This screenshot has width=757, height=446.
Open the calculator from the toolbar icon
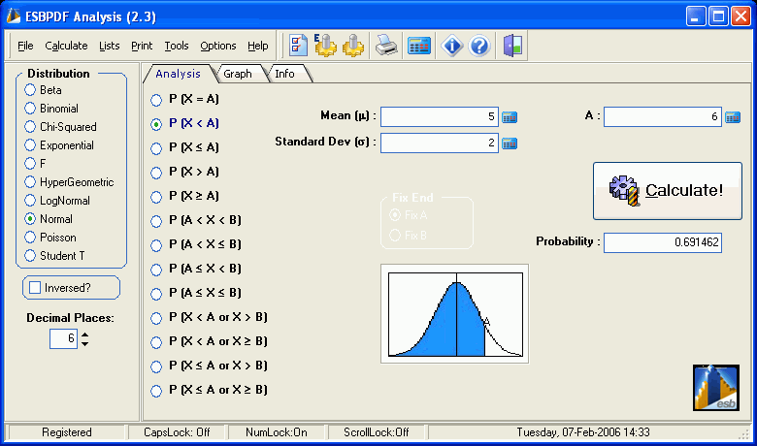pos(419,47)
